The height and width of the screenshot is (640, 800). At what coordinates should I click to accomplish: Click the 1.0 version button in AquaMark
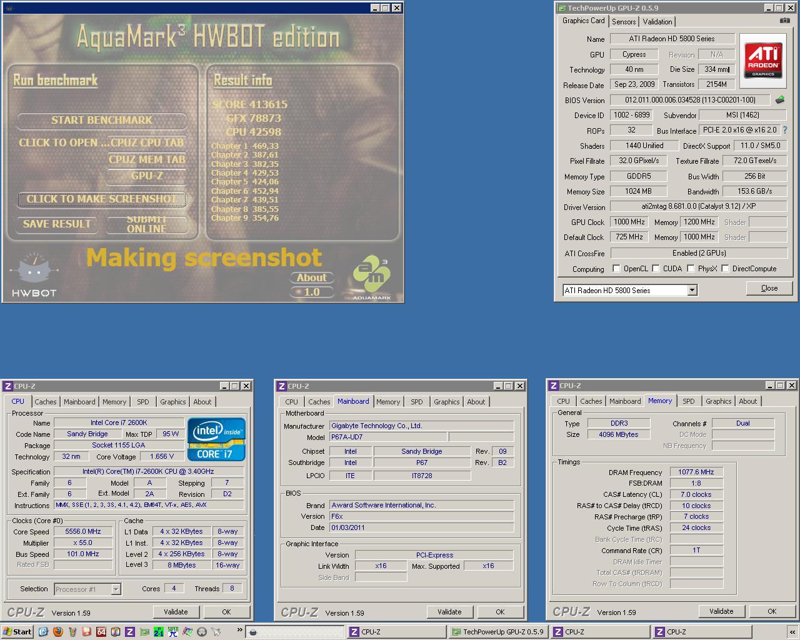pyautogui.click(x=312, y=292)
